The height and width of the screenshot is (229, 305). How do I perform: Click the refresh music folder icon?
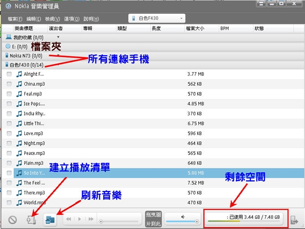tap(50, 220)
